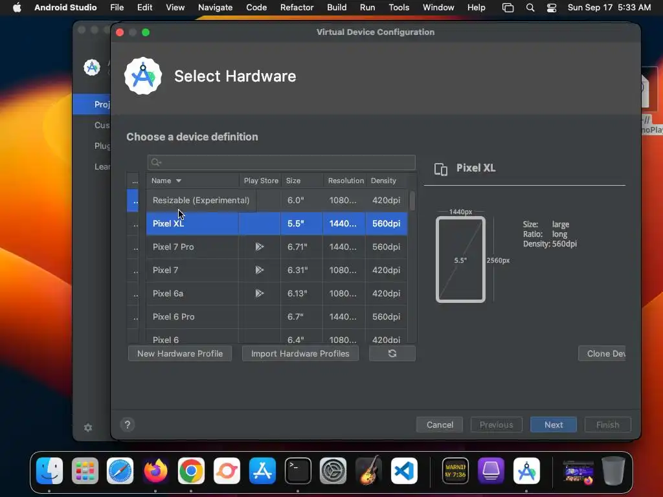Open the File menu
The height and width of the screenshot is (497, 663).
(117, 7)
